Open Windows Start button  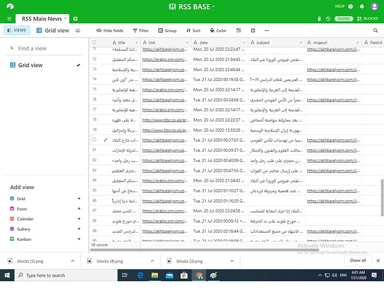7,276
